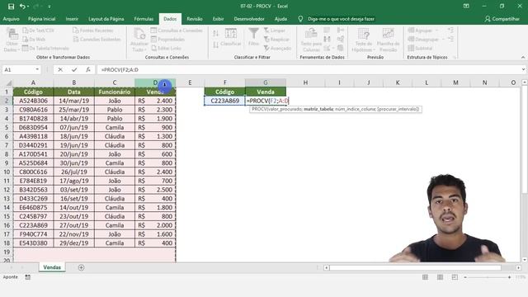
Task: Confirm the formula with the checkmark icon
Action: pyautogui.click(x=74, y=69)
